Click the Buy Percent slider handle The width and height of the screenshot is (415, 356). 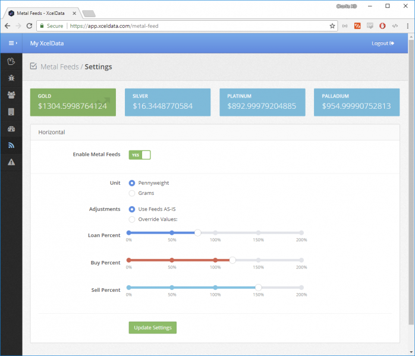(x=232, y=260)
